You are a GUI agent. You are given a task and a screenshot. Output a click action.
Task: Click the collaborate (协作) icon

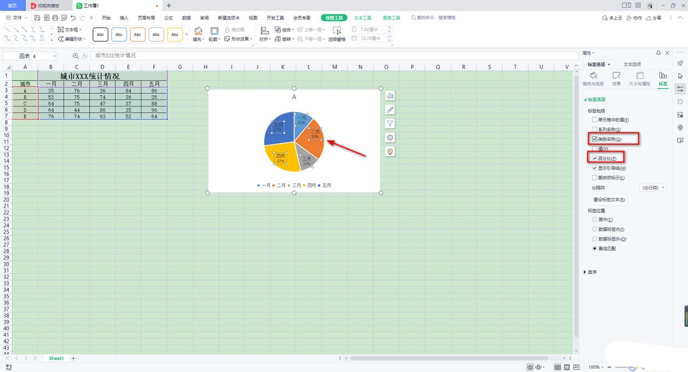point(634,18)
